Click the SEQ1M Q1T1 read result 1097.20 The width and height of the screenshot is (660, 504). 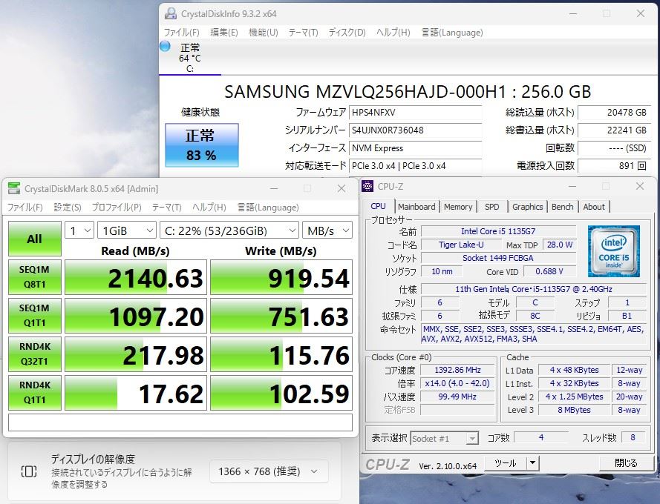(x=136, y=316)
